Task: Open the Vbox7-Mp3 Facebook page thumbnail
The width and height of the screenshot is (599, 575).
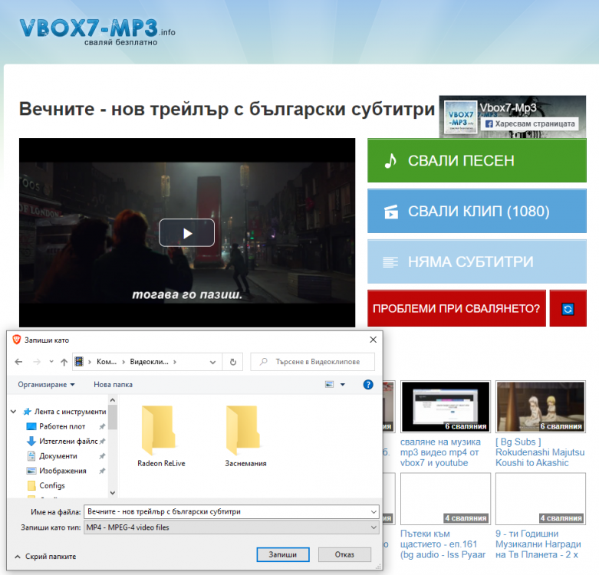Action: tap(460, 117)
